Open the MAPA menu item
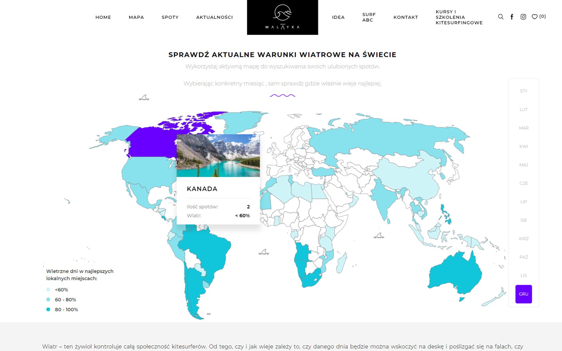 (x=136, y=17)
